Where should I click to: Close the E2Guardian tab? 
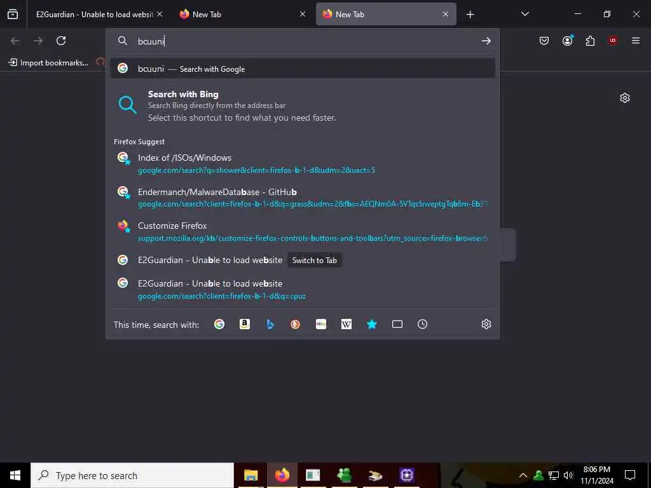(160, 14)
